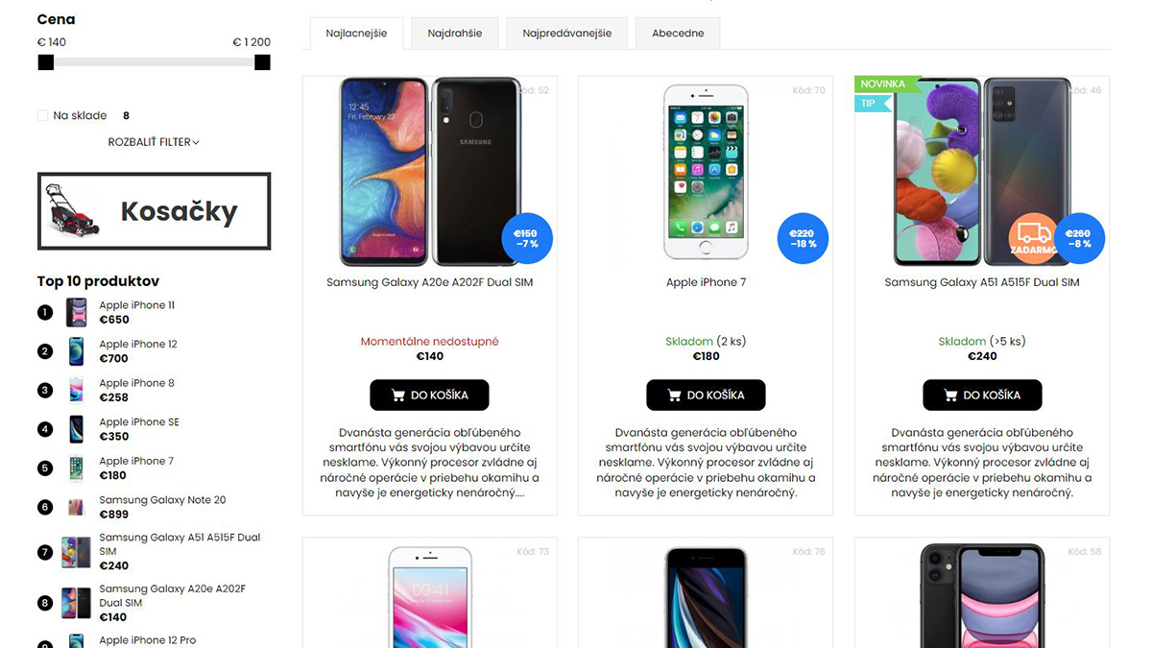1152x648 pixels.
Task: Click the -7% discount badge on Galaxy A20e
Action: click(526, 238)
